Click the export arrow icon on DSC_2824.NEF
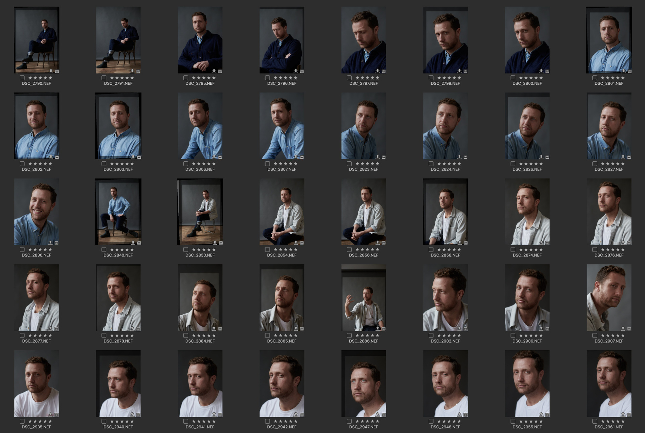Screen dimensions: 645x433 click(x=459, y=157)
